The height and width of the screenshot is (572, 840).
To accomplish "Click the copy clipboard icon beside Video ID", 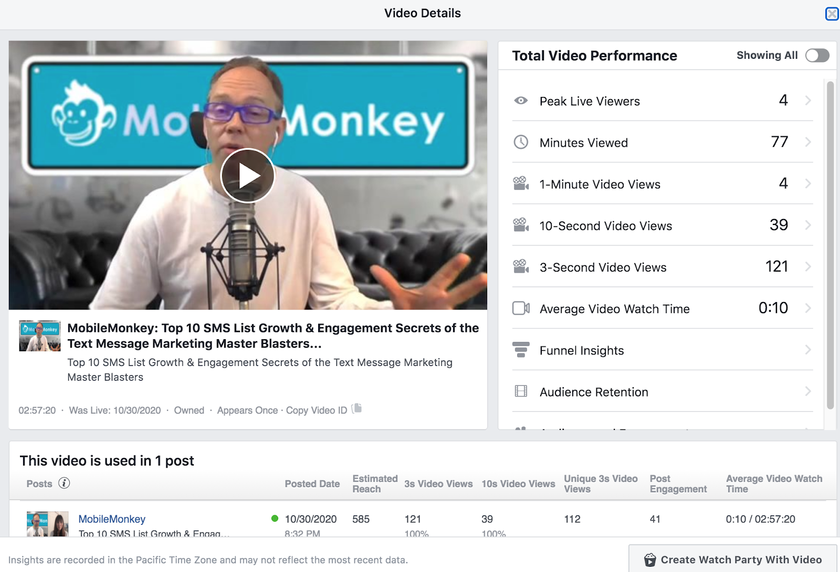I will (356, 408).
